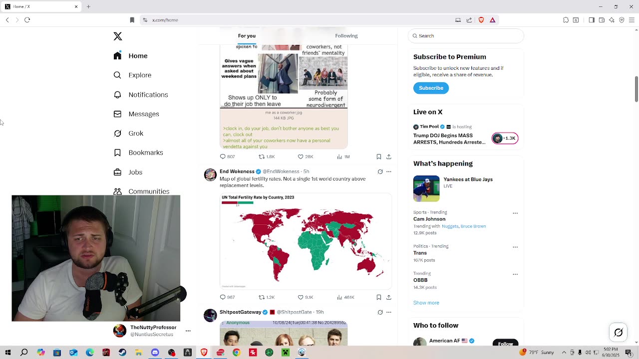
Task: Open Jobs in sidebar
Action: [128, 172]
